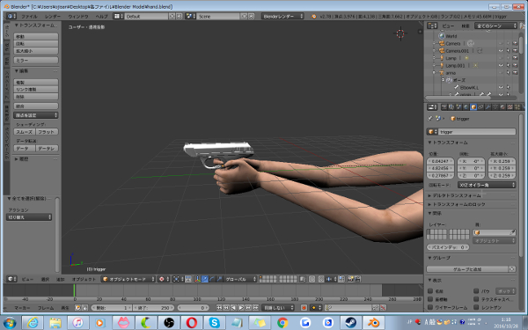Open the rotation mode XYZ Euler dropdown
The height and width of the screenshot is (330, 528).
(x=487, y=185)
